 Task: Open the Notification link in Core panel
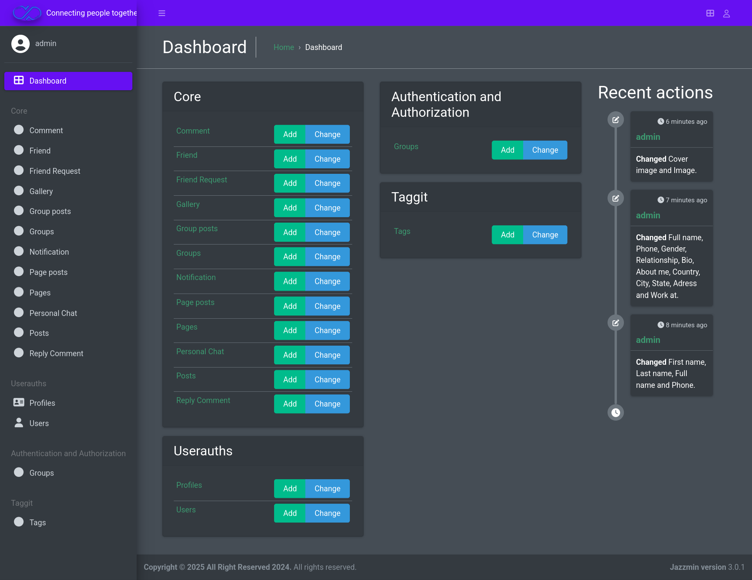point(196,277)
